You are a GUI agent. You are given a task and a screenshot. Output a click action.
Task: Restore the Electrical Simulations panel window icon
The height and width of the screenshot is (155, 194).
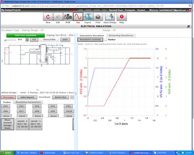(x=188, y=27)
